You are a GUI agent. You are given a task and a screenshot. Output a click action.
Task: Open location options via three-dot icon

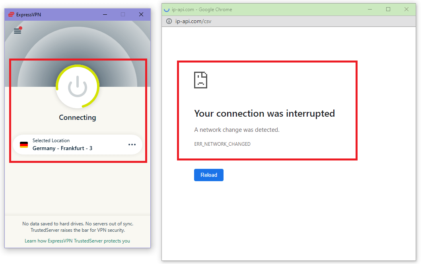[x=132, y=145]
